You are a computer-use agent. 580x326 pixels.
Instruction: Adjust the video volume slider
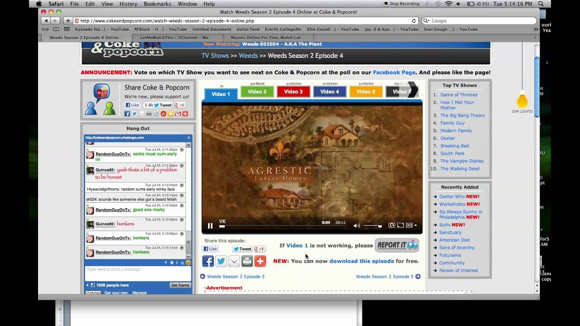[x=372, y=225]
